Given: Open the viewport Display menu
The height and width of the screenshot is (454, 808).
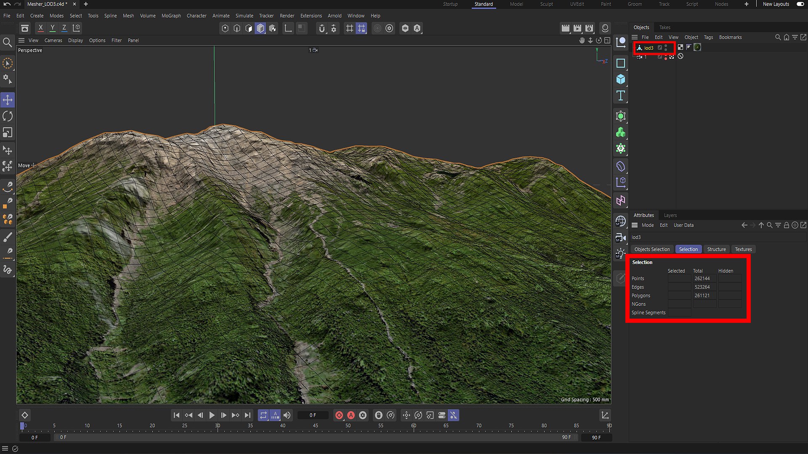Looking at the screenshot, I should click(x=75, y=40).
